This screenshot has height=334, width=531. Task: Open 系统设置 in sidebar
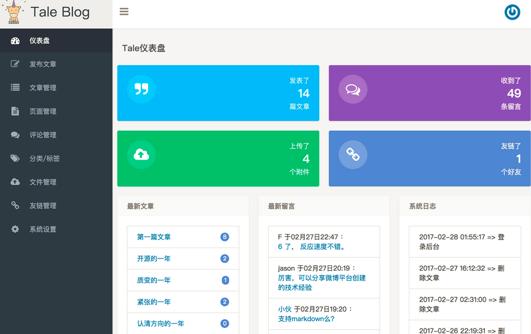[x=56, y=229]
